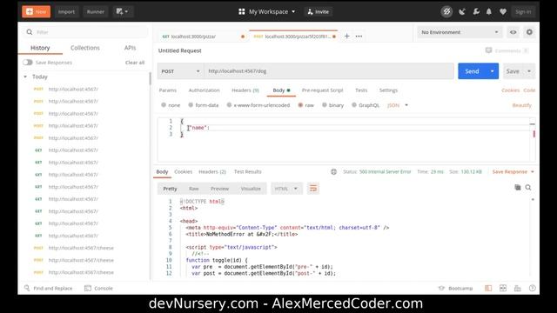Open the Headers (9) request tab

(245, 90)
